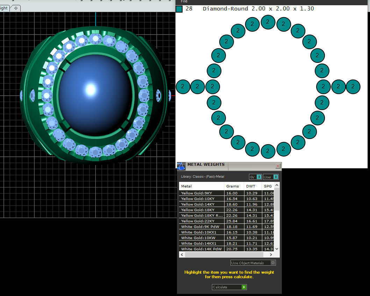Click the metal table's right scroll arrow
The height and width of the screenshot is (296, 370).
click(x=271, y=254)
